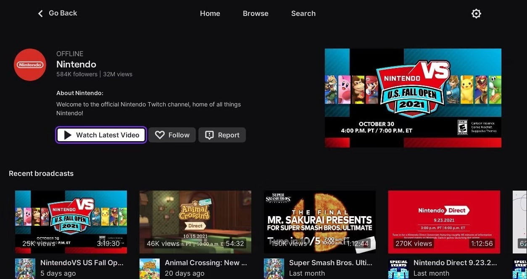Image resolution: width=527 pixels, height=279 pixels.
Task: Click the 'Recent broadcasts' heading
Action: [x=41, y=173]
